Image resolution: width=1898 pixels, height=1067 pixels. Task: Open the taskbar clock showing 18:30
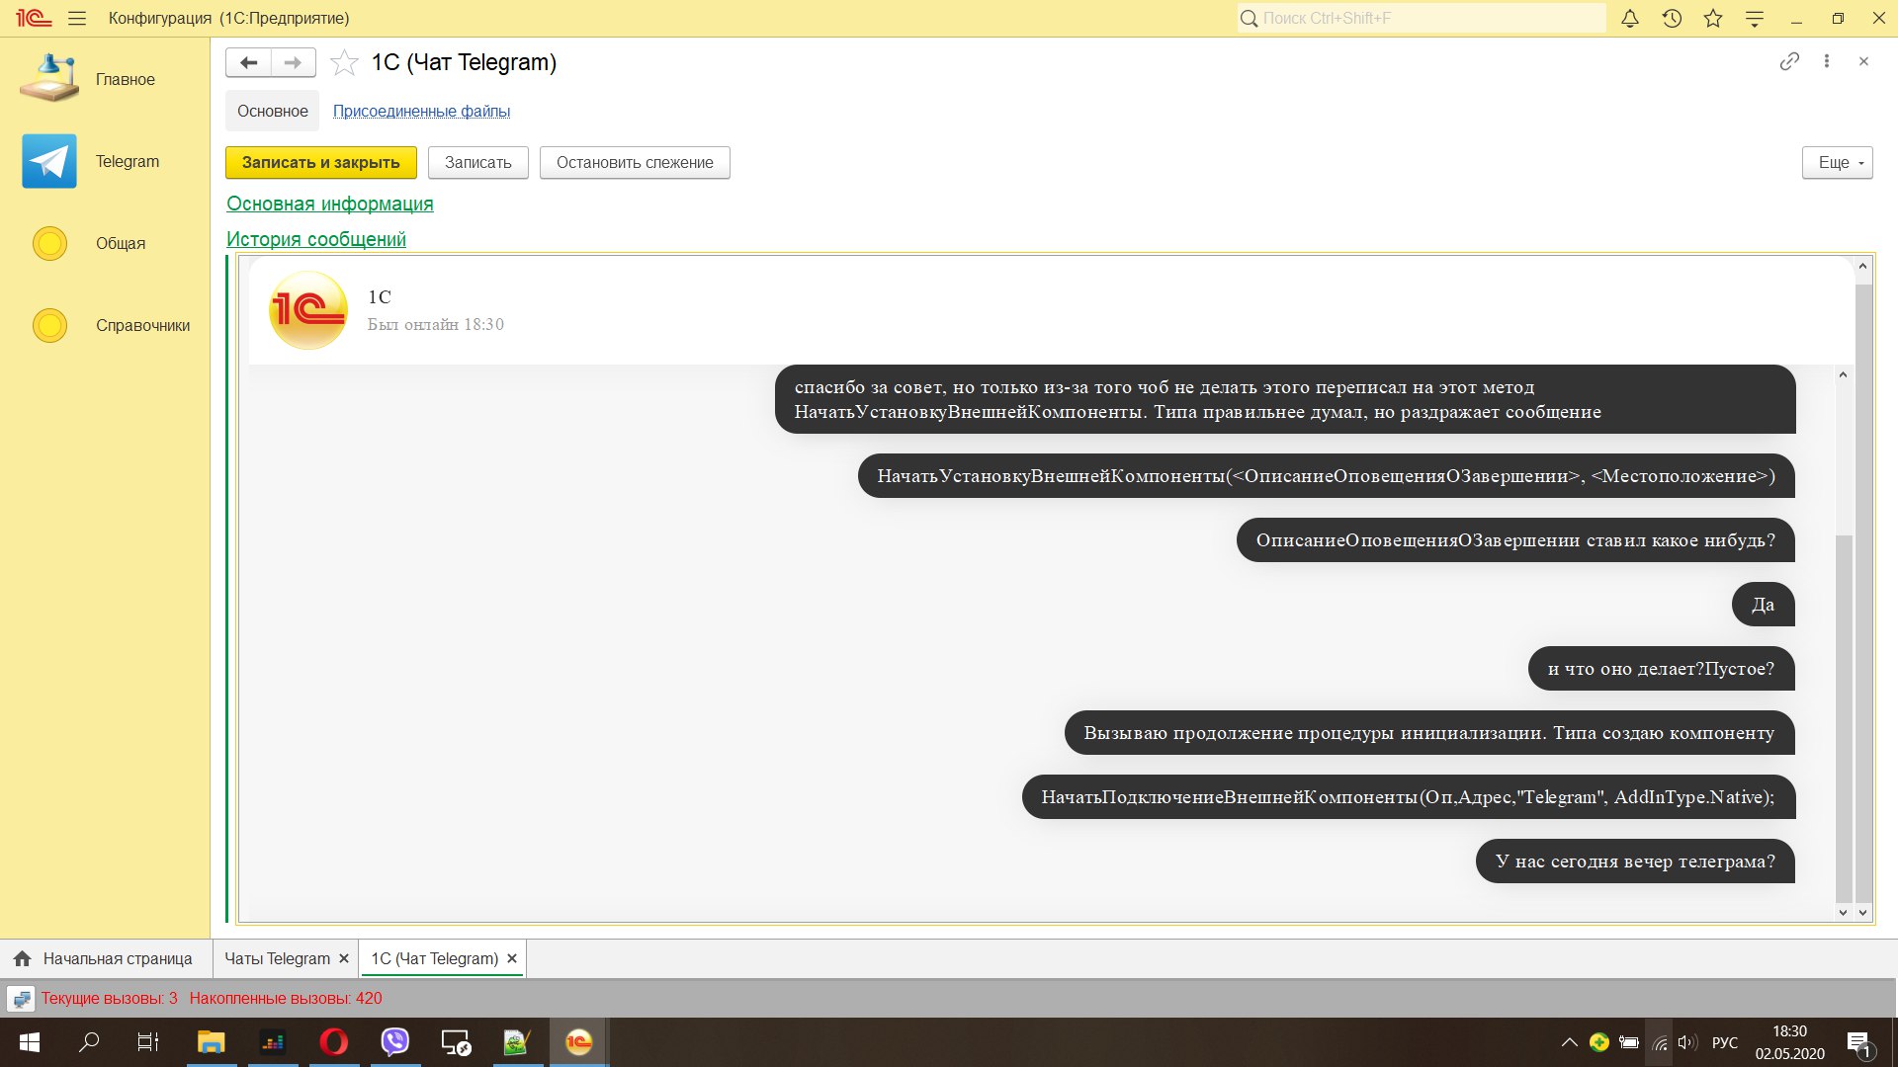1789,1042
